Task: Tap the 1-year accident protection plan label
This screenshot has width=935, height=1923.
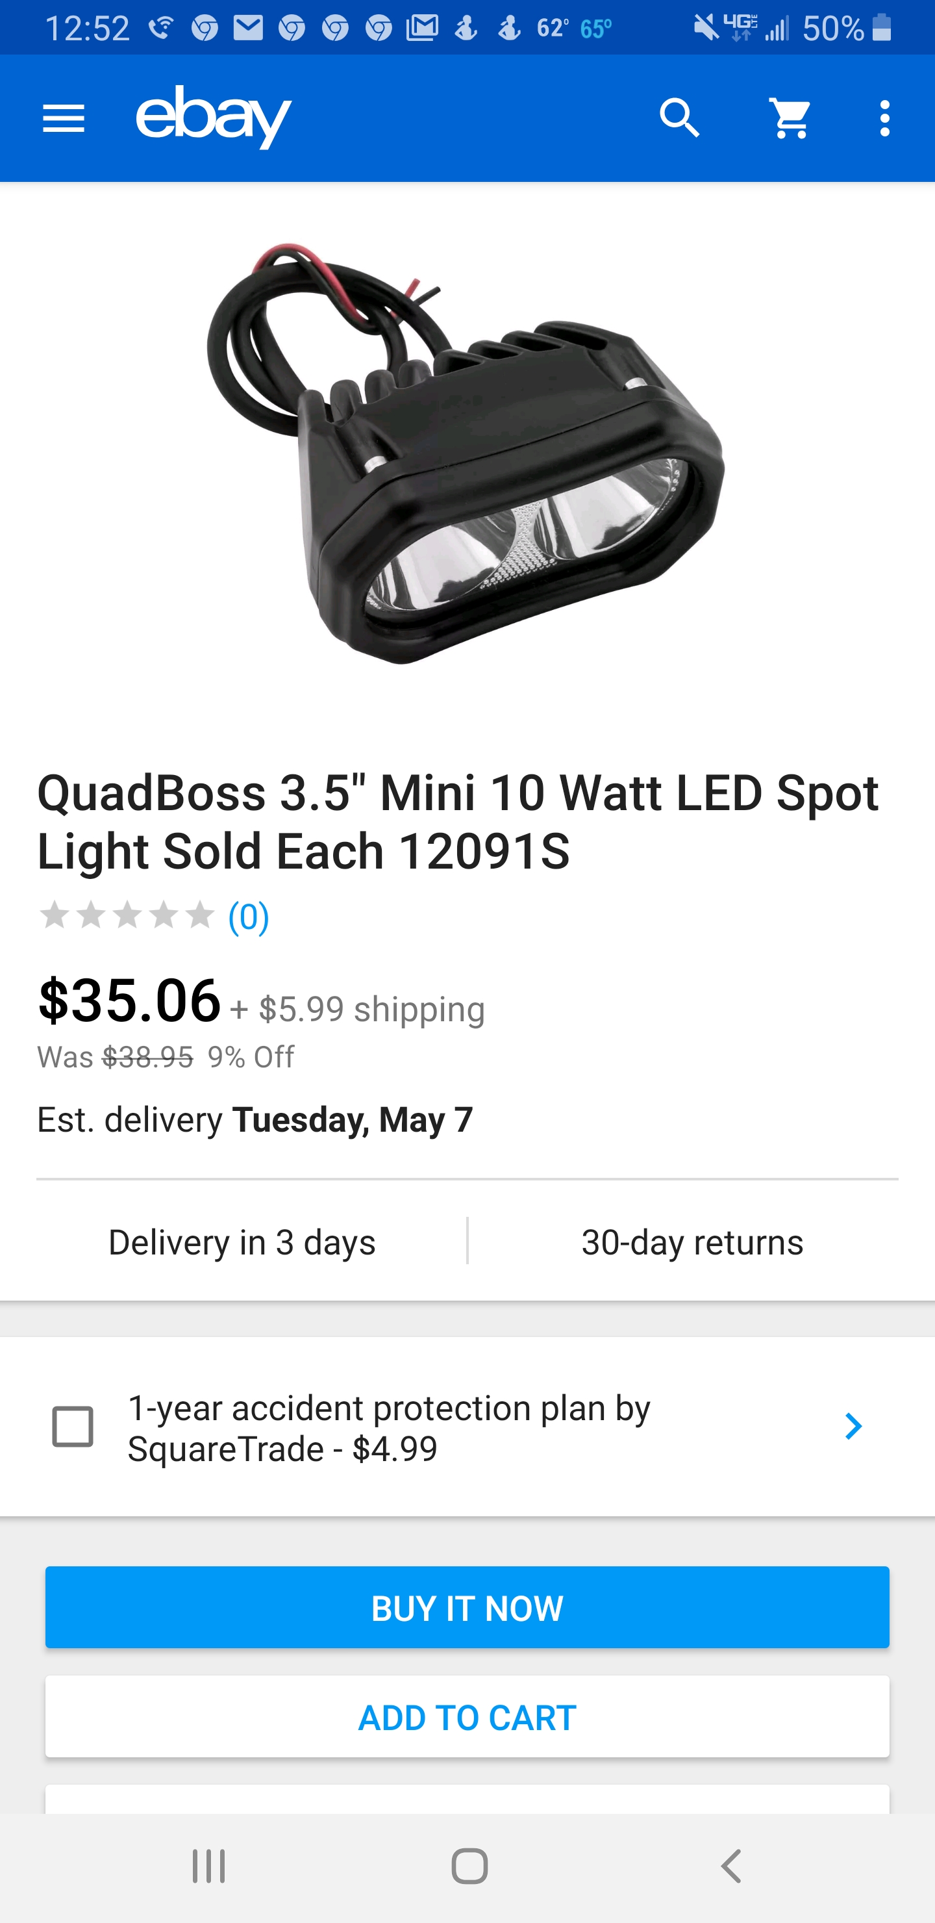Action: coord(389,1427)
